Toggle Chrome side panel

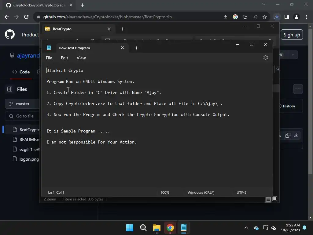pyautogui.click(x=287, y=17)
